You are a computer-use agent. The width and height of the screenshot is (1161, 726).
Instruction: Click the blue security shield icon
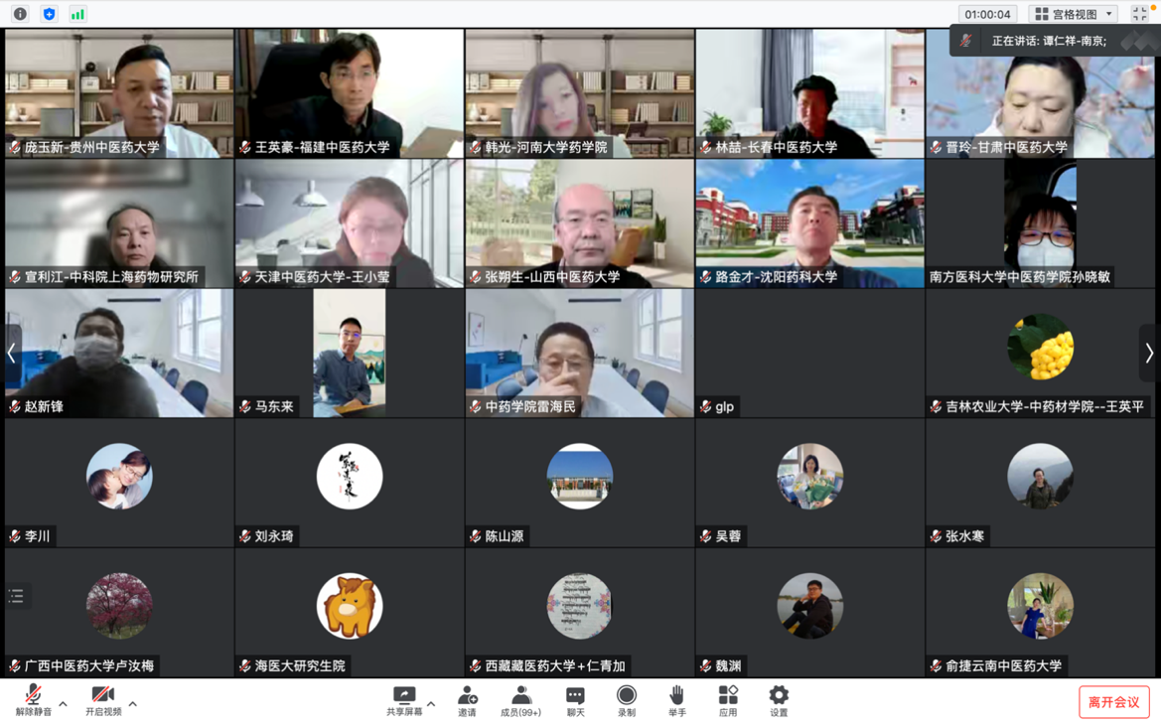coord(49,14)
